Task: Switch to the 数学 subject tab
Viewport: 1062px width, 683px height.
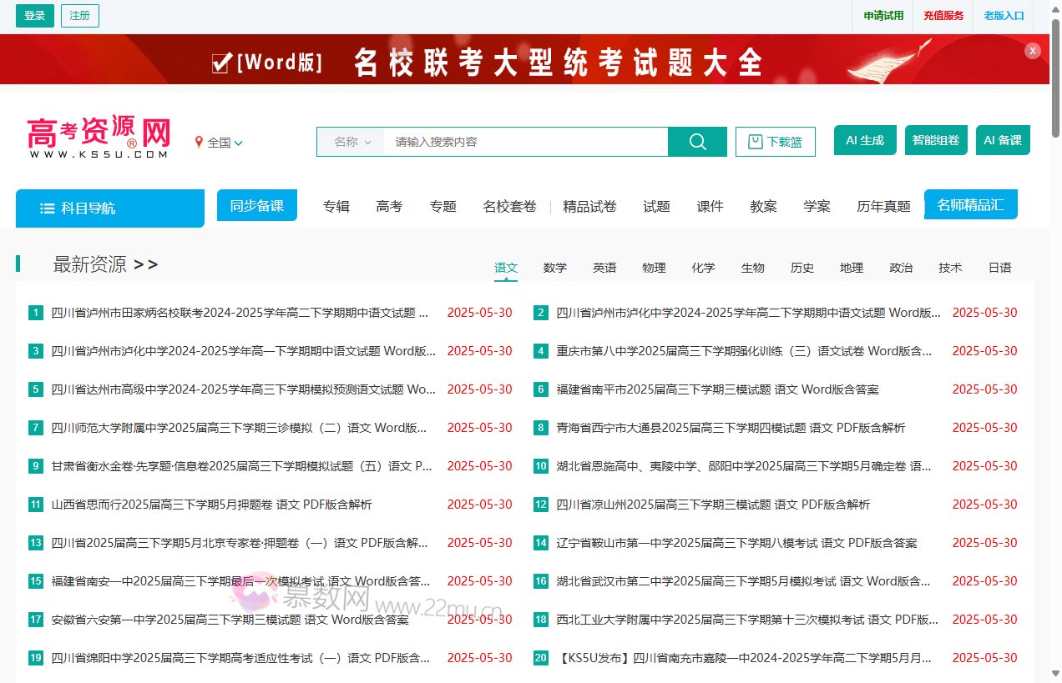Action: tap(554, 268)
